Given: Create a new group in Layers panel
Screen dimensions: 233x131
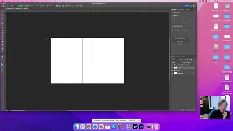Looking at the screenshot, I should pos(189,110).
